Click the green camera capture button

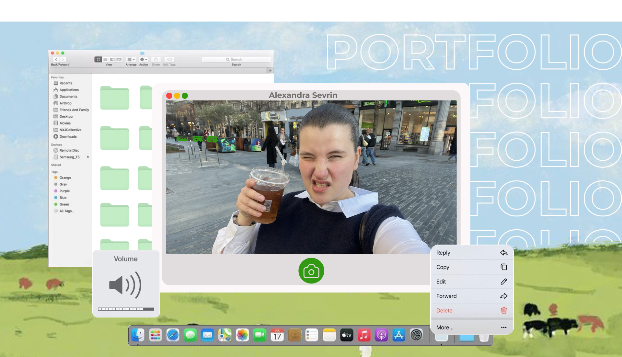pos(311,271)
